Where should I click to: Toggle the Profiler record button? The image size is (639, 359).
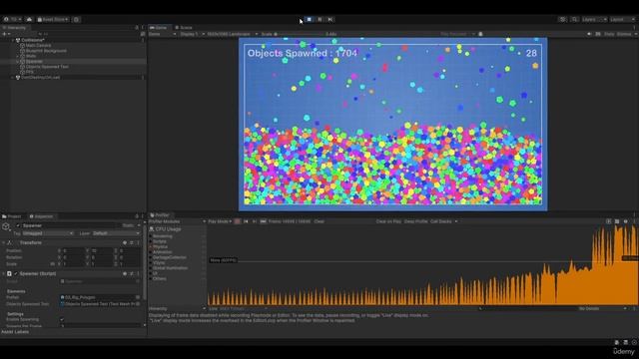pyautogui.click(x=238, y=221)
